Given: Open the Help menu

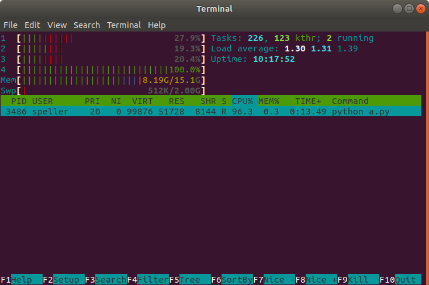Looking at the screenshot, I should pos(157,25).
